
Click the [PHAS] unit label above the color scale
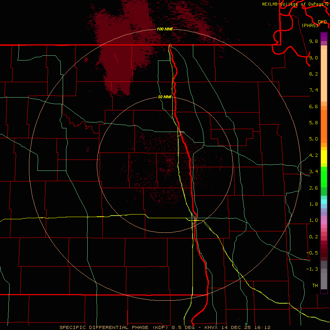(x=310, y=25)
